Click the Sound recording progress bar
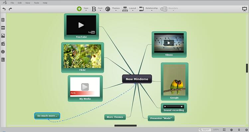 click(x=173, y=107)
